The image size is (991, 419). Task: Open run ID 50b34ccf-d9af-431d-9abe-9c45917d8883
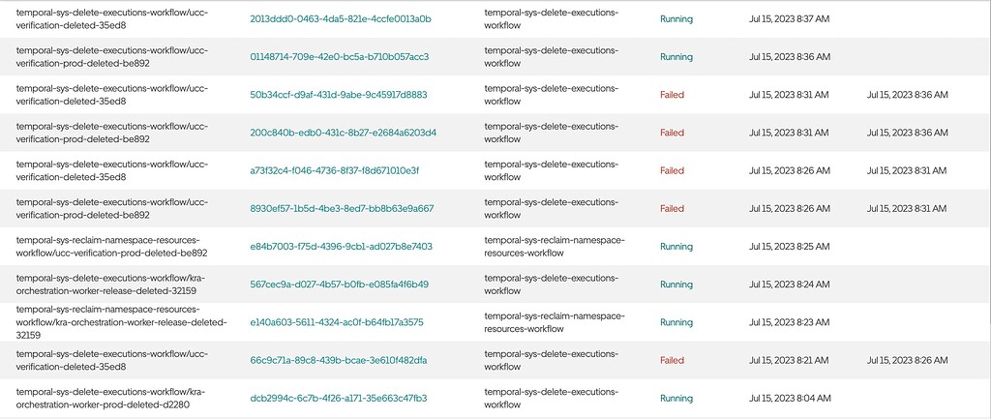coord(339,95)
